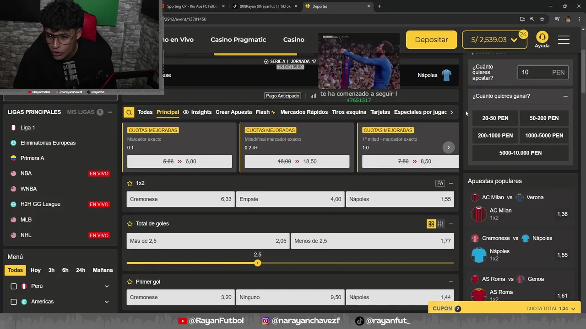Select the Mañana time filter

tap(103, 270)
